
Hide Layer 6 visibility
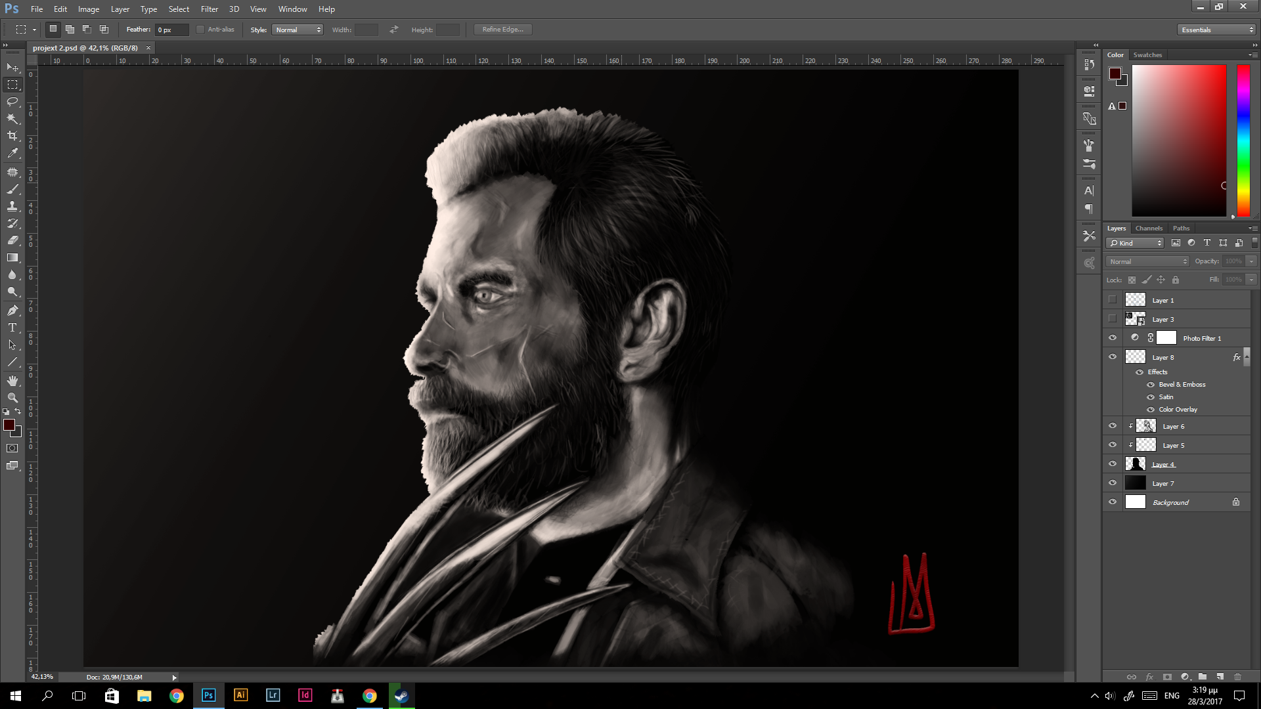(x=1112, y=426)
